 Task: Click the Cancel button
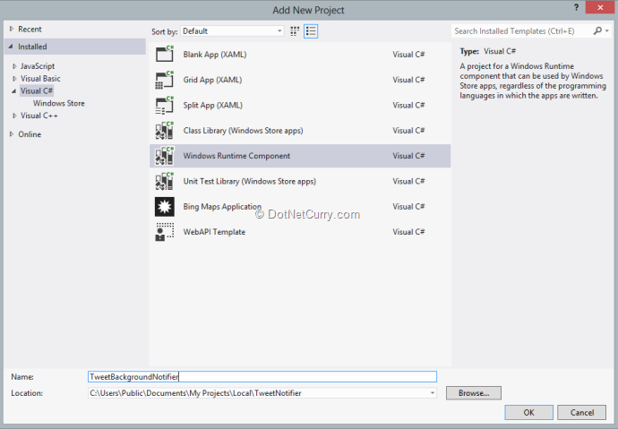coord(582,412)
